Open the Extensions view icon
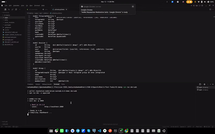Screen dimensions: 215x134 [16, 9]
